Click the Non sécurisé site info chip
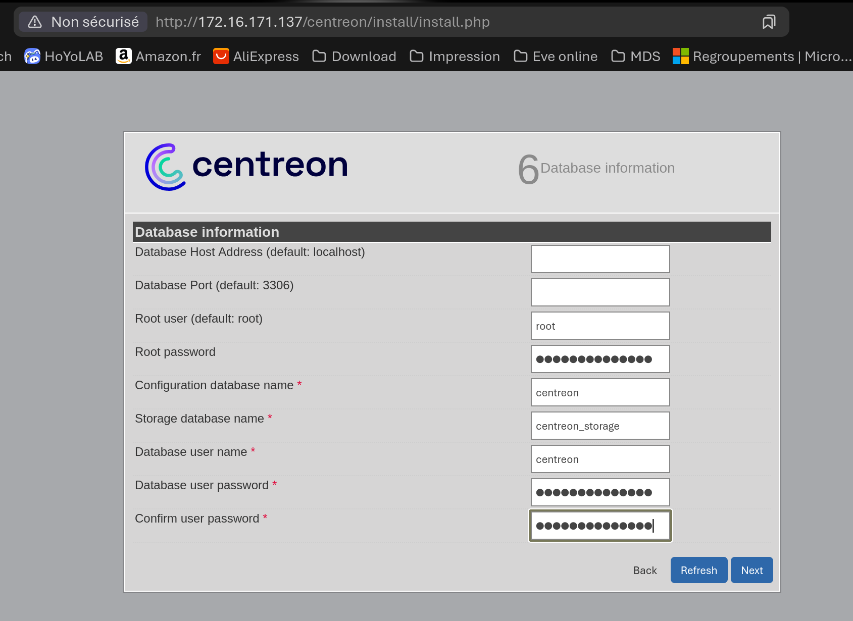Screen dimensions: 853x621 pyautogui.click(x=83, y=22)
